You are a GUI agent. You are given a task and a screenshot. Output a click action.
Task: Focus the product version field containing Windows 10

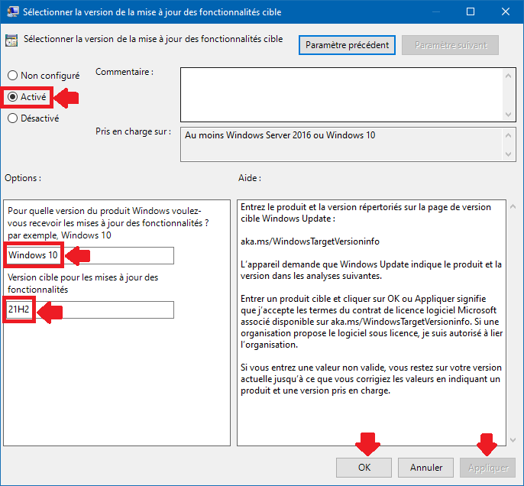[x=90, y=255]
